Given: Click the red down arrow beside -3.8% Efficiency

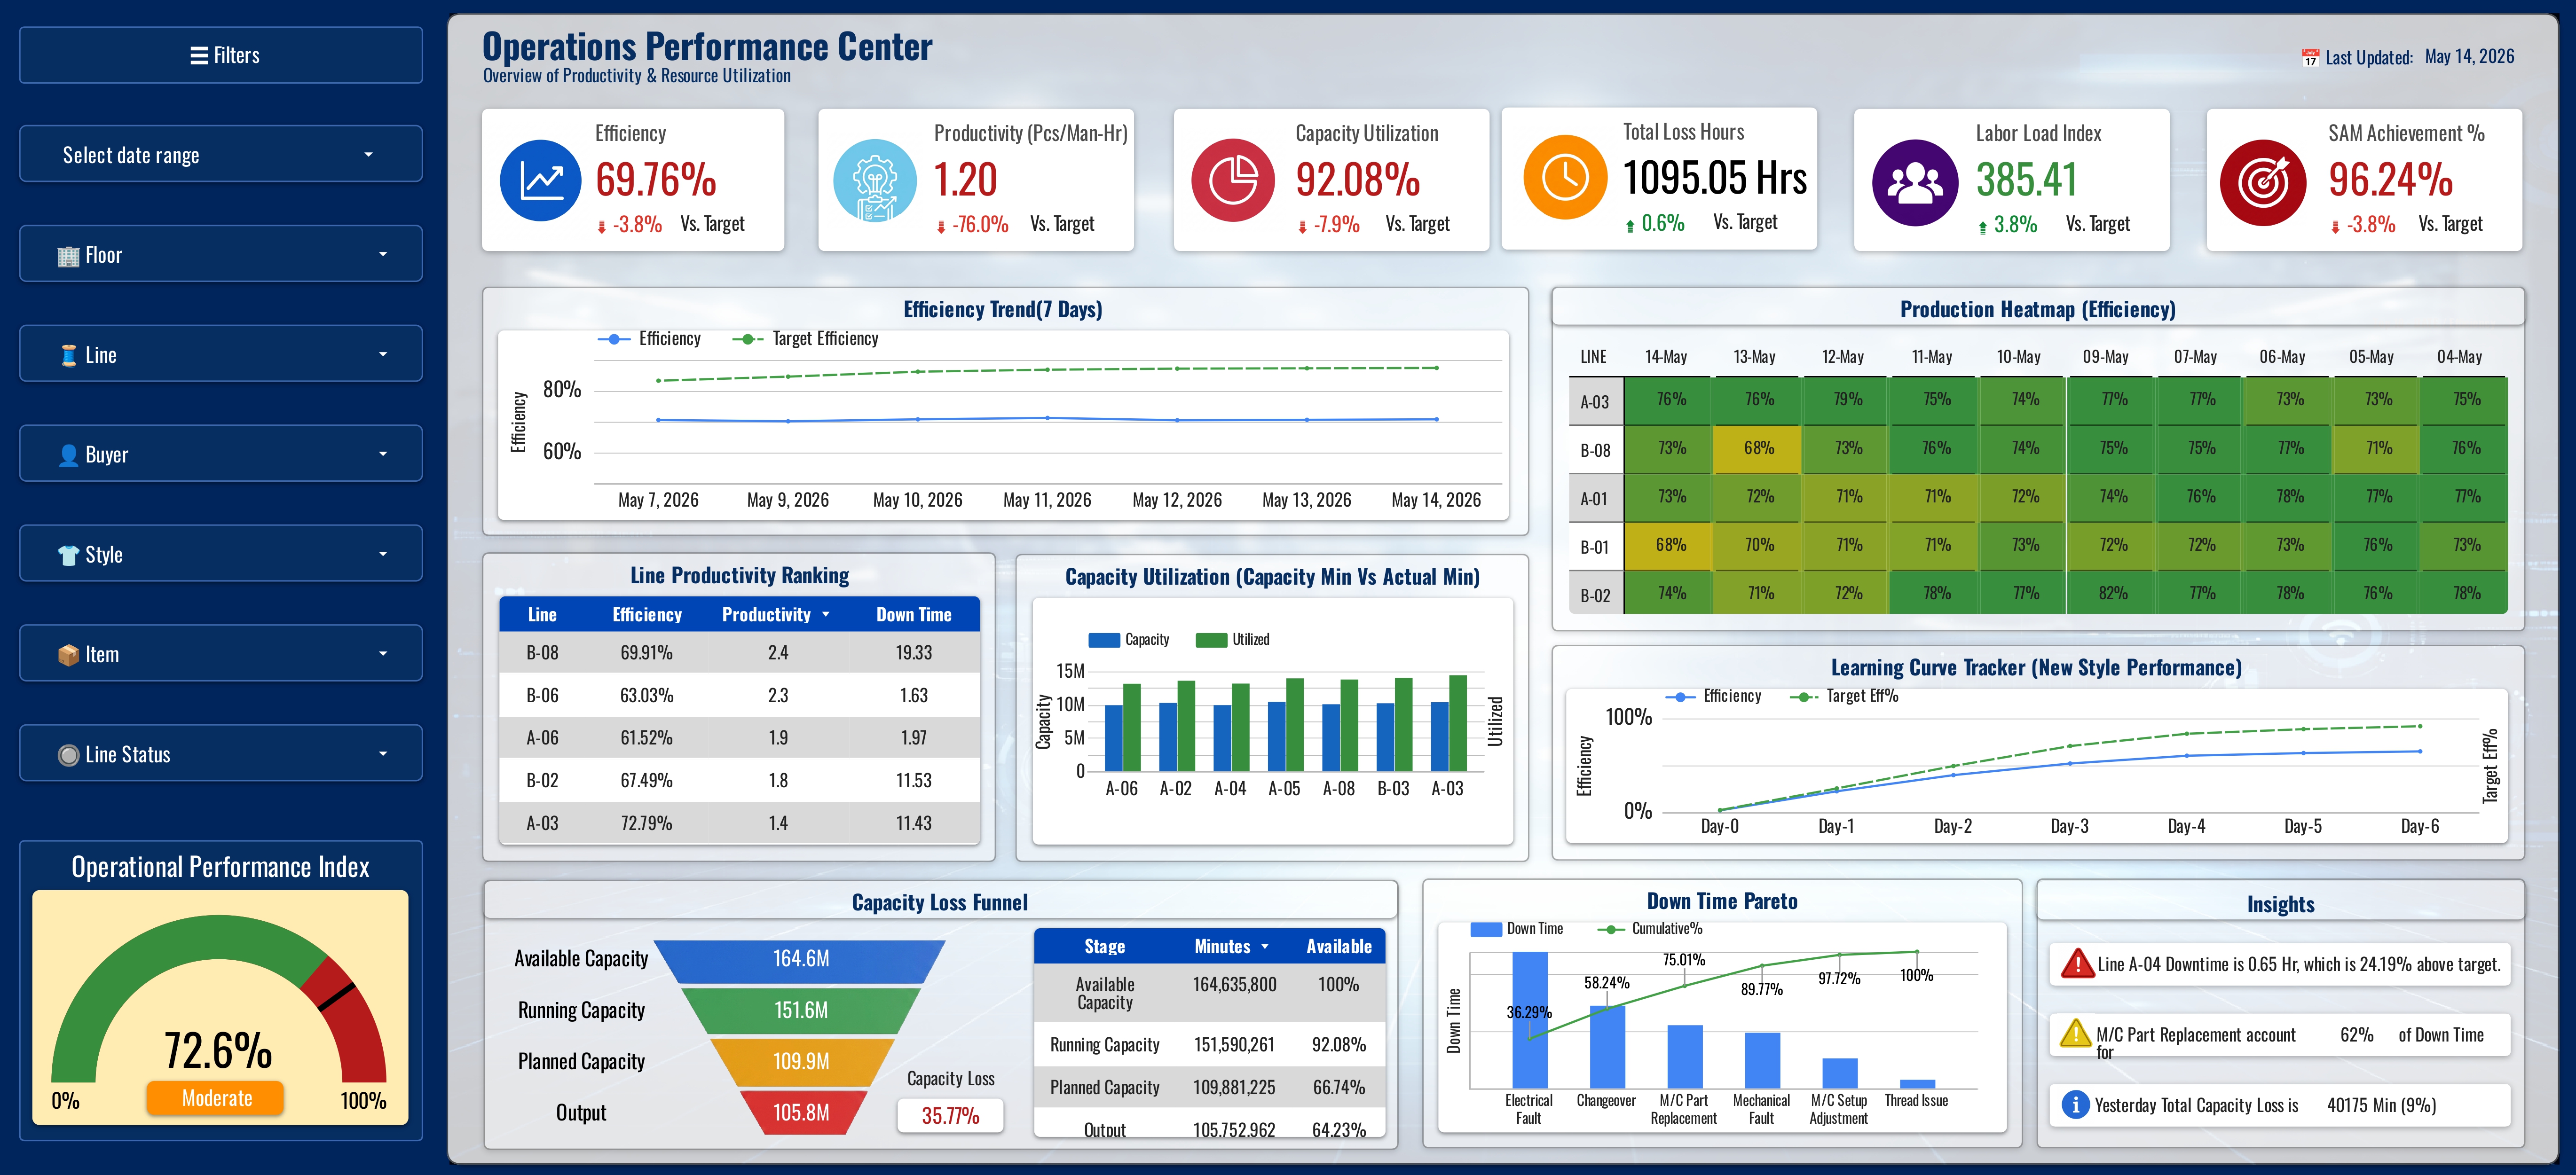Looking at the screenshot, I should [x=601, y=227].
